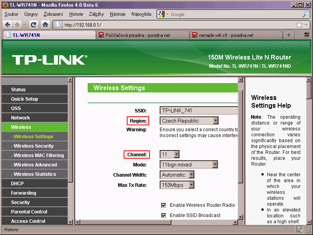Click help panel scrollbar down arrow
Screen dimensions: 313x235
[309, 222]
